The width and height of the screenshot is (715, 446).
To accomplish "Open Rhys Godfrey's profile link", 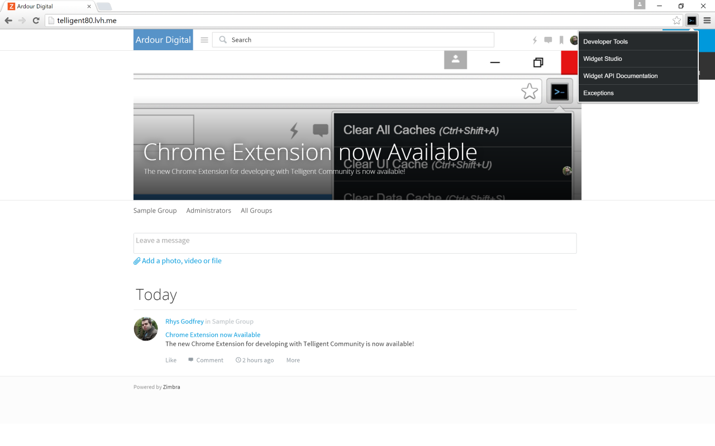I will point(184,321).
